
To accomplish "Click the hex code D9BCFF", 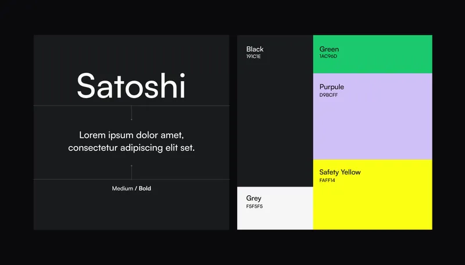I will point(328,95).
